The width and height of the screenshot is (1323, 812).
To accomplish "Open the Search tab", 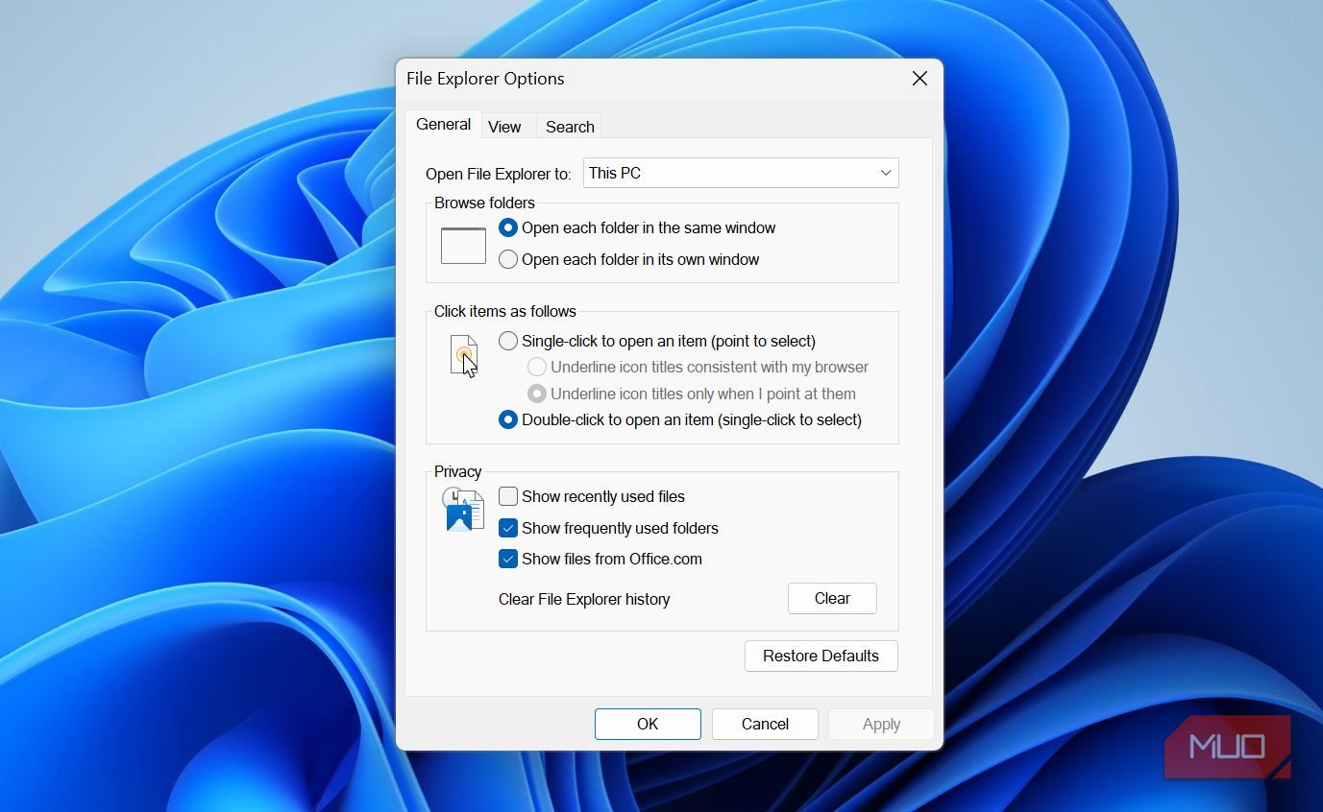I will coord(570,127).
